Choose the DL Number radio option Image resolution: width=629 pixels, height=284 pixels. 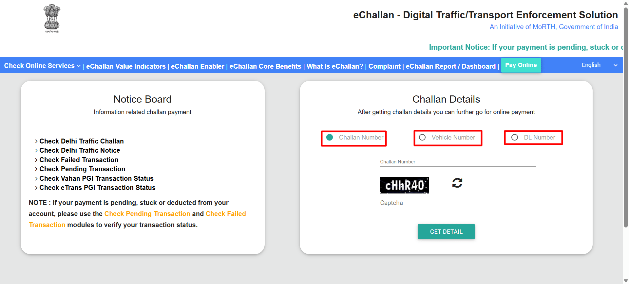point(515,138)
